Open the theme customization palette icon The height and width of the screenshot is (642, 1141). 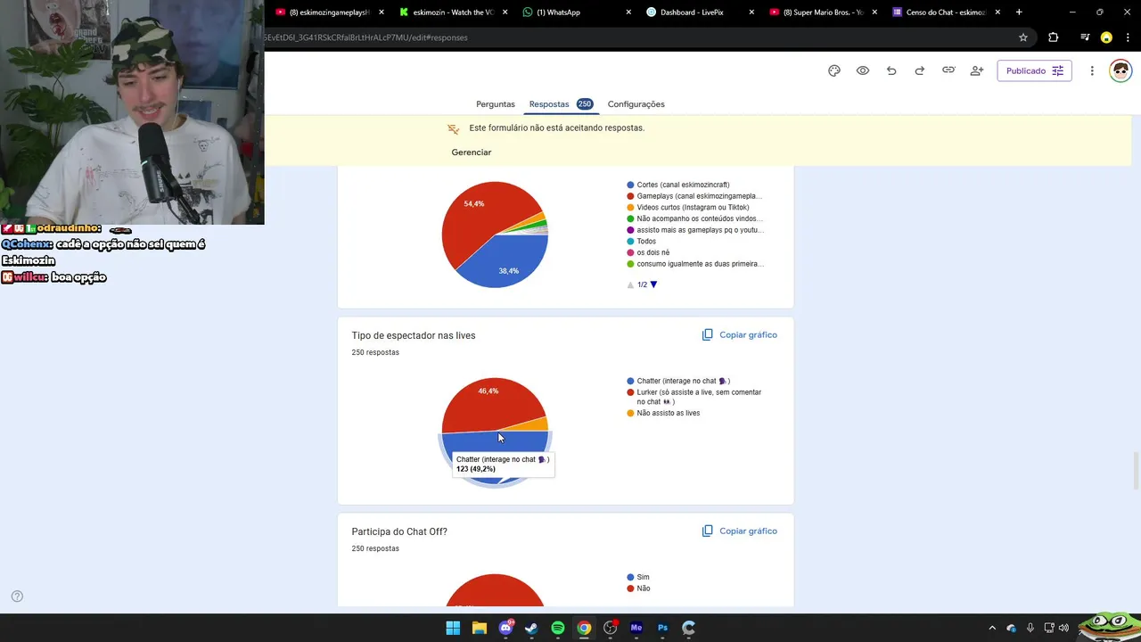[x=834, y=70]
